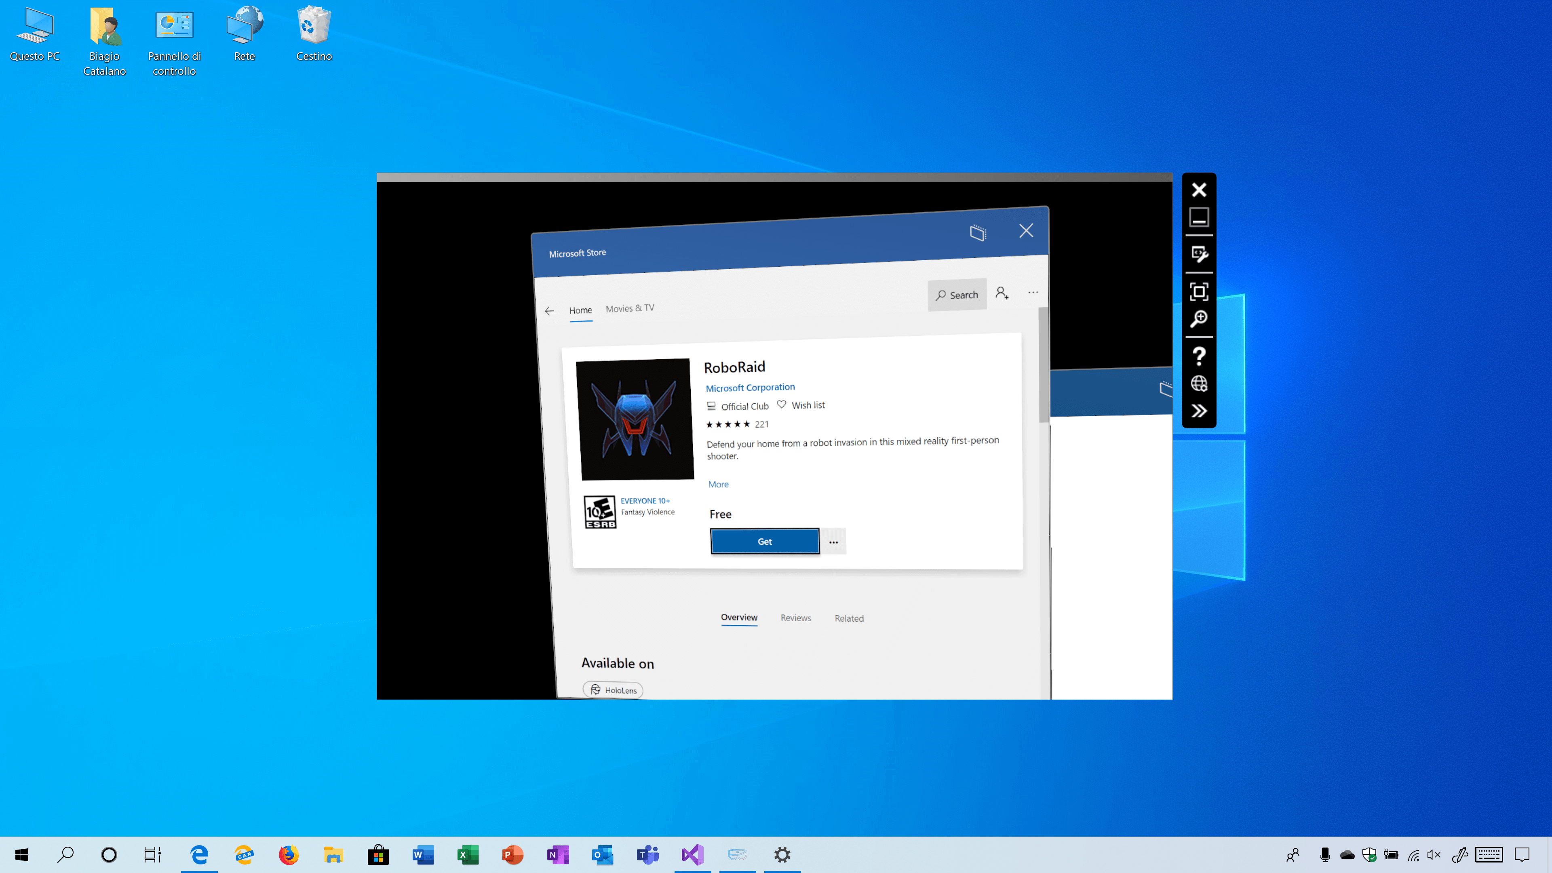Launch Word from taskbar

point(423,854)
